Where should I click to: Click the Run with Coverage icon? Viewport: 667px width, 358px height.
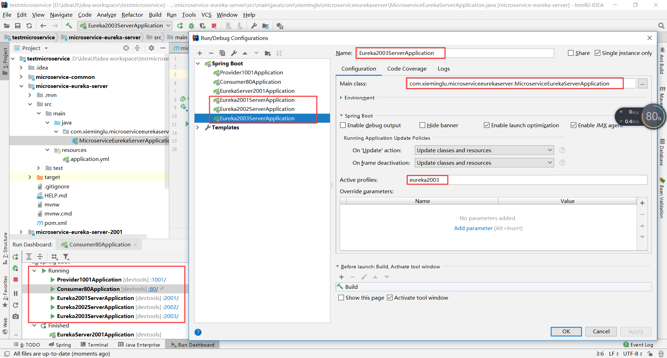coord(203,26)
